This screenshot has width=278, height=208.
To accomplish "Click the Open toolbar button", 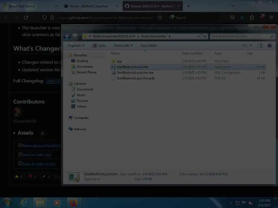I will click(99, 45).
